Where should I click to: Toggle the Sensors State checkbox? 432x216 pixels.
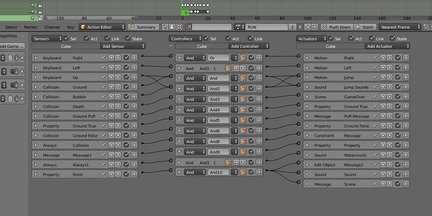(x=128, y=38)
